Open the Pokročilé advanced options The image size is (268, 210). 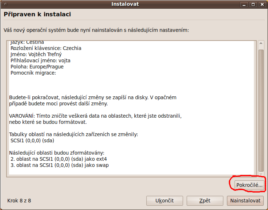(x=249, y=185)
